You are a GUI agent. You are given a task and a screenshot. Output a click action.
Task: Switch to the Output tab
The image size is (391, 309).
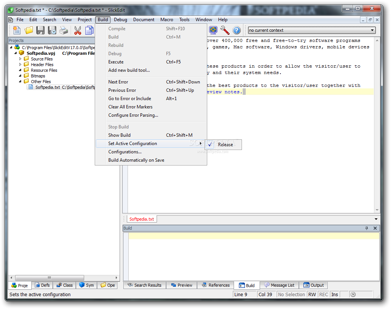pyautogui.click(x=314, y=285)
